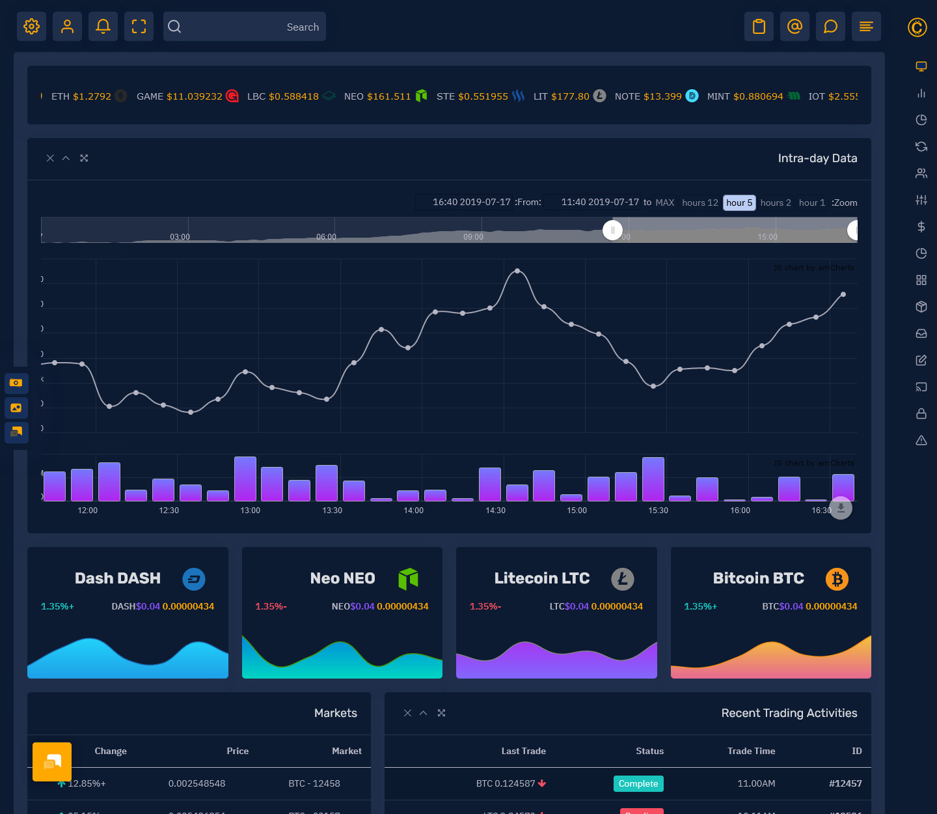The image size is (937, 814).
Task: Open the warning triangle icon in right sidebar
Action: [x=921, y=440]
